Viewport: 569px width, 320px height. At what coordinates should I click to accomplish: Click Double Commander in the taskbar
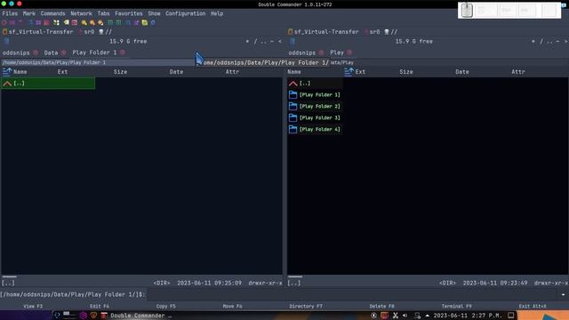tap(136, 316)
